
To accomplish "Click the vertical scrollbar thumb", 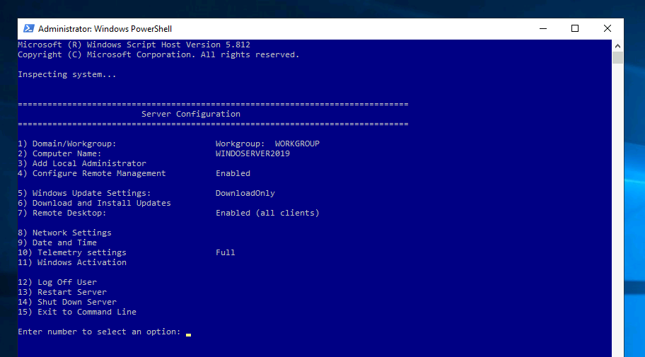I will click(617, 57).
